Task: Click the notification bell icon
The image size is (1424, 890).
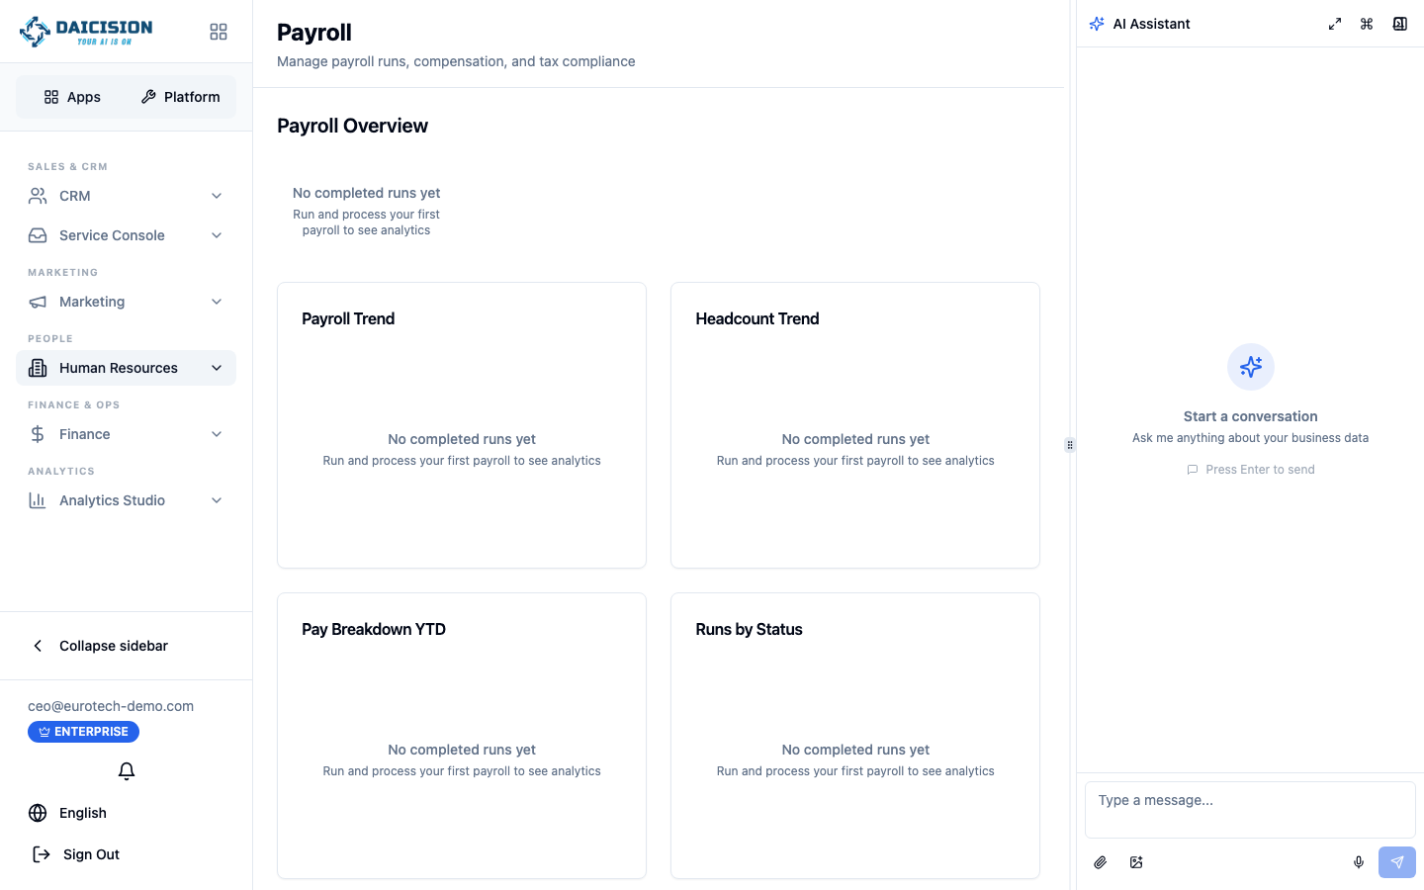Action: click(x=127, y=771)
